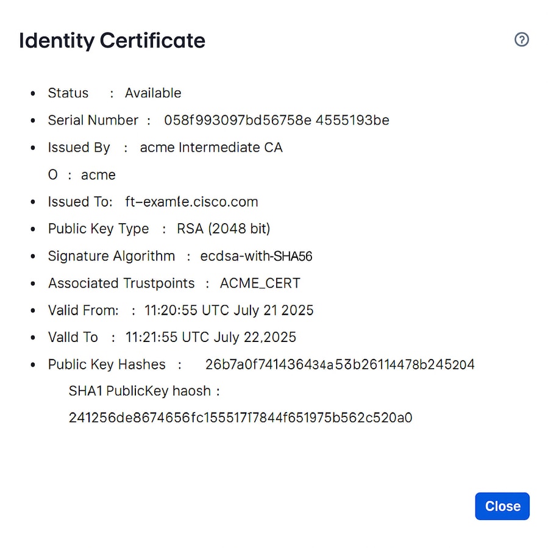Select the Identity Certificate title
Screen dimensions: 548x548
(112, 41)
